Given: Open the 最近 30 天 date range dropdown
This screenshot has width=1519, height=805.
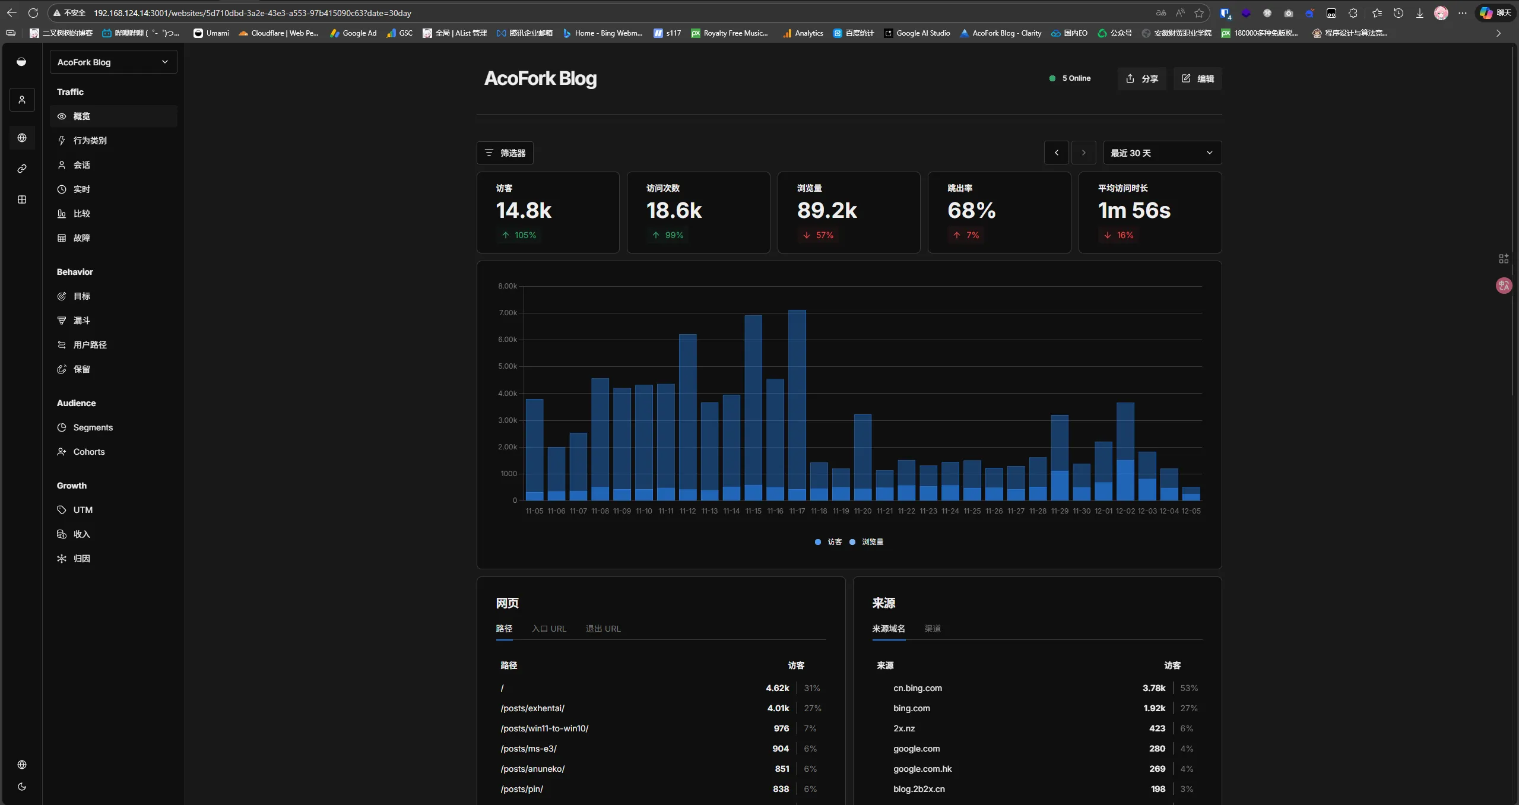Looking at the screenshot, I should coord(1162,153).
